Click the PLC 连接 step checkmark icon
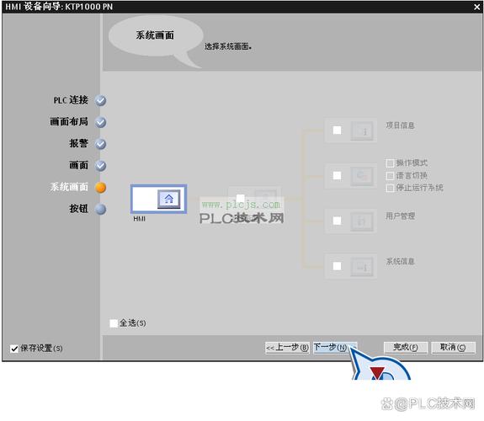The height and width of the screenshot is (421, 484). [x=101, y=101]
